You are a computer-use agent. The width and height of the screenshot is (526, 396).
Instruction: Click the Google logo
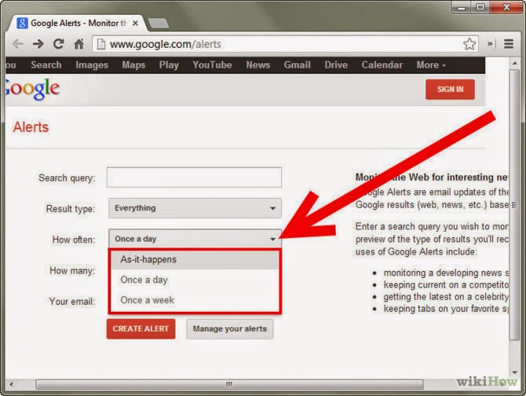tap(32, 89)
